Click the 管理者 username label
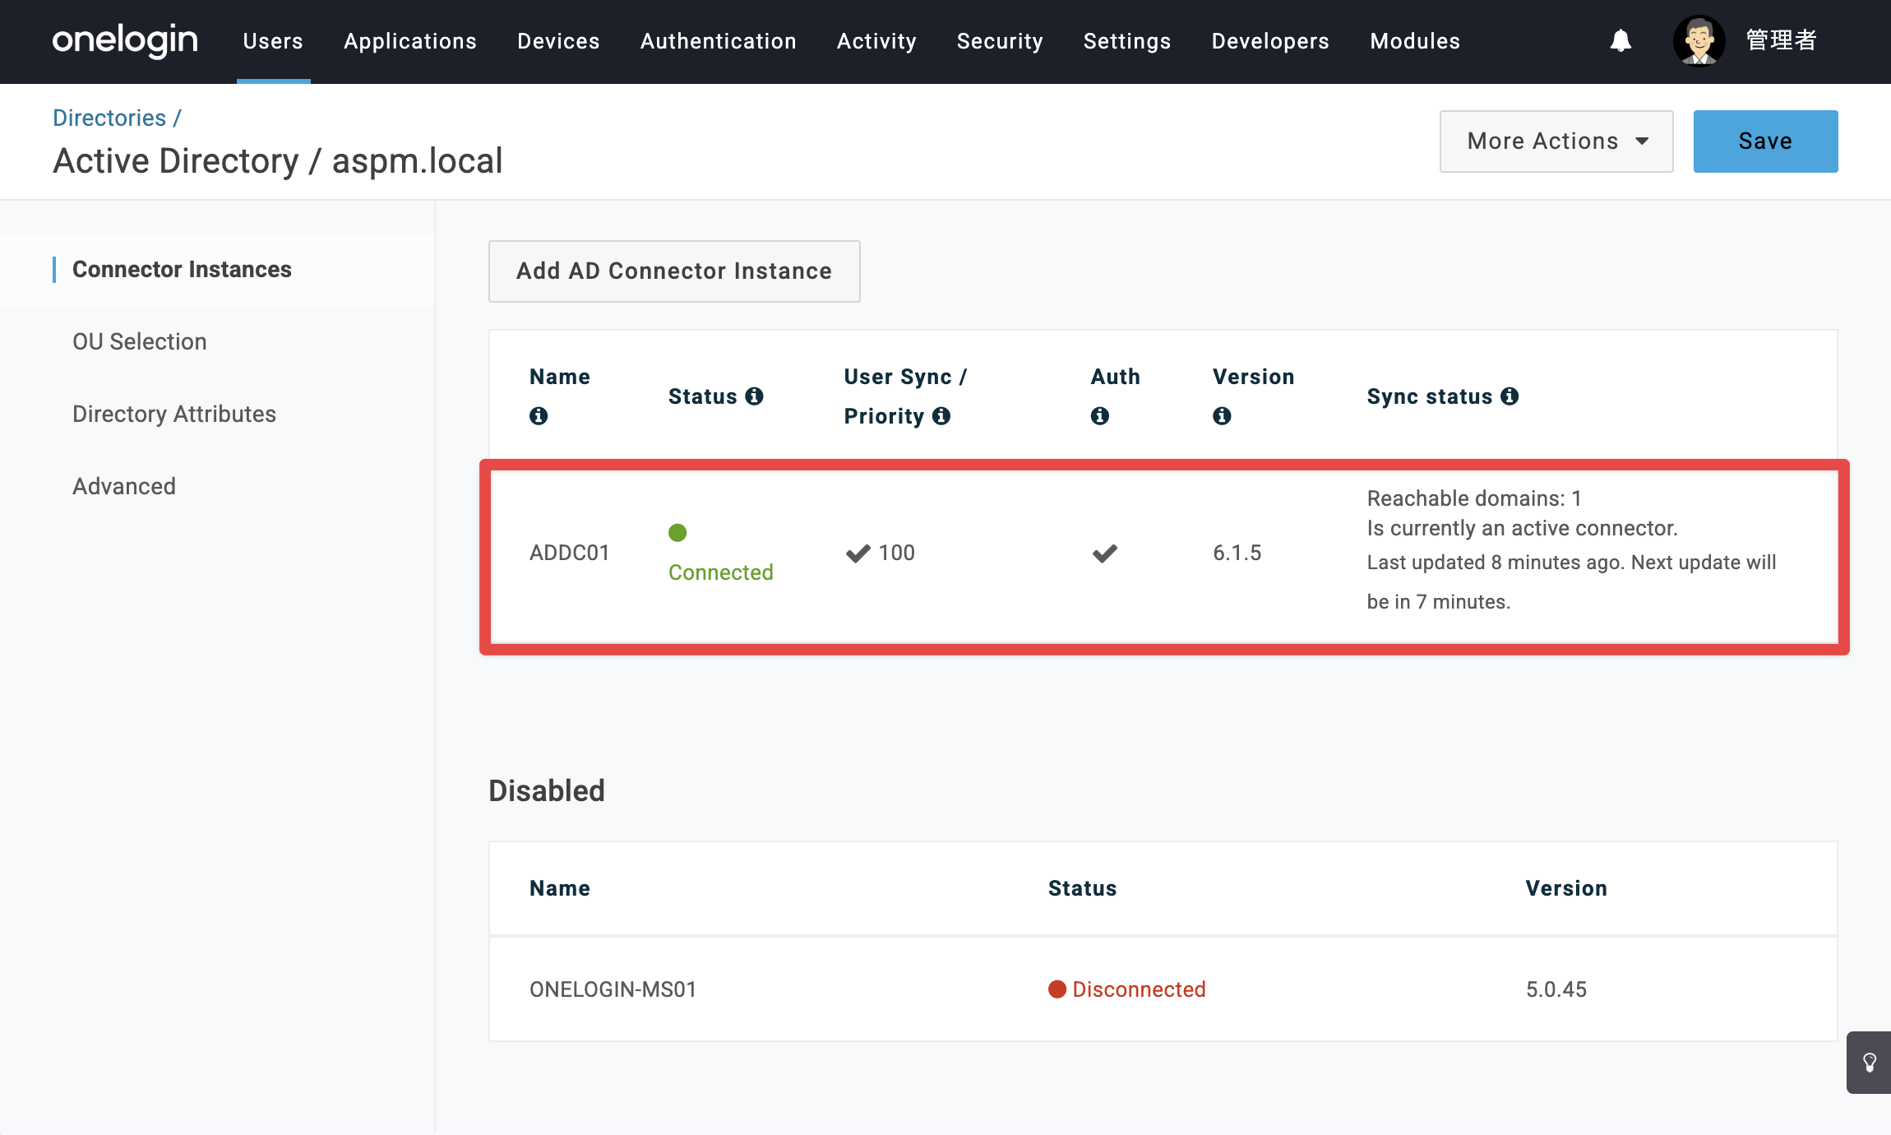The width and height of the screenshot is (1891, 1135). tap(1782, 40)
